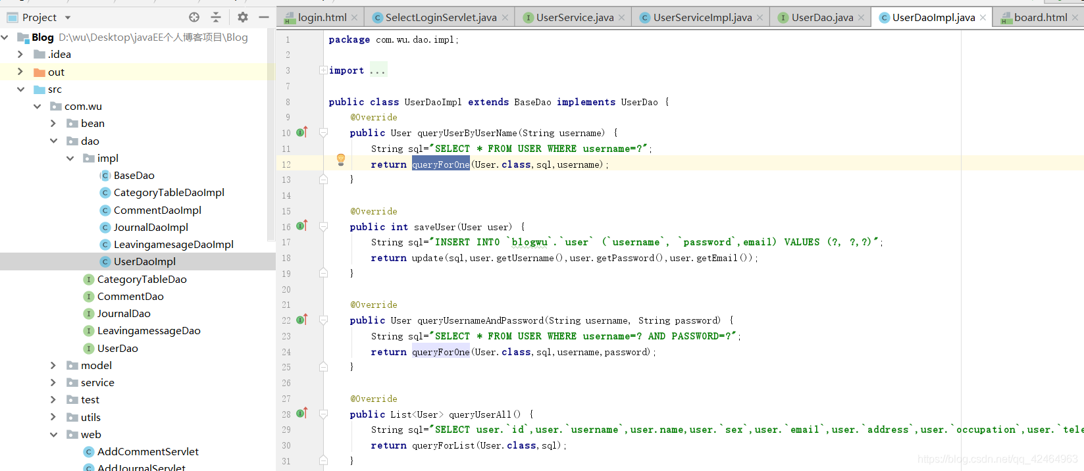Viewport: 1084px width, 471px height.
Task: Switch to the SelectLoginServlet.java tab
Action: pos(441,18)
